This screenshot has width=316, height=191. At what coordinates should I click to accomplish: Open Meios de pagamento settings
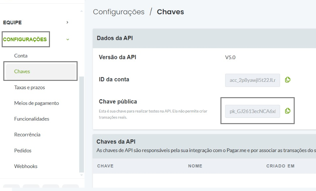[37, 103]
